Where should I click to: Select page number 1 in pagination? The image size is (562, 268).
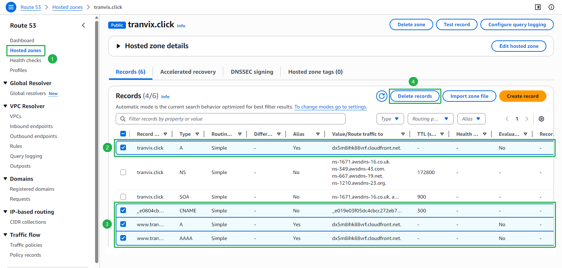[x=517, y=119]
